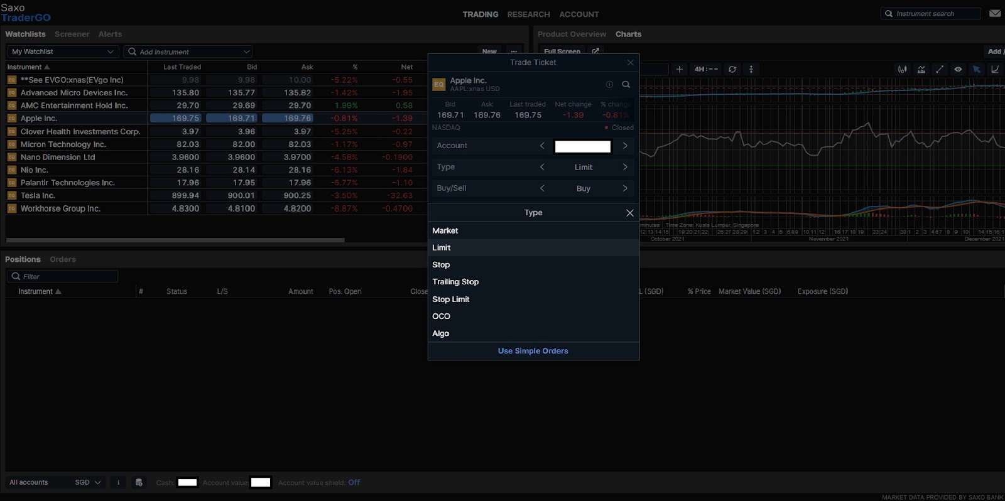Click the next arrow on the Account row
This screenshot has width=1005, height=501.
click(625, 146)
